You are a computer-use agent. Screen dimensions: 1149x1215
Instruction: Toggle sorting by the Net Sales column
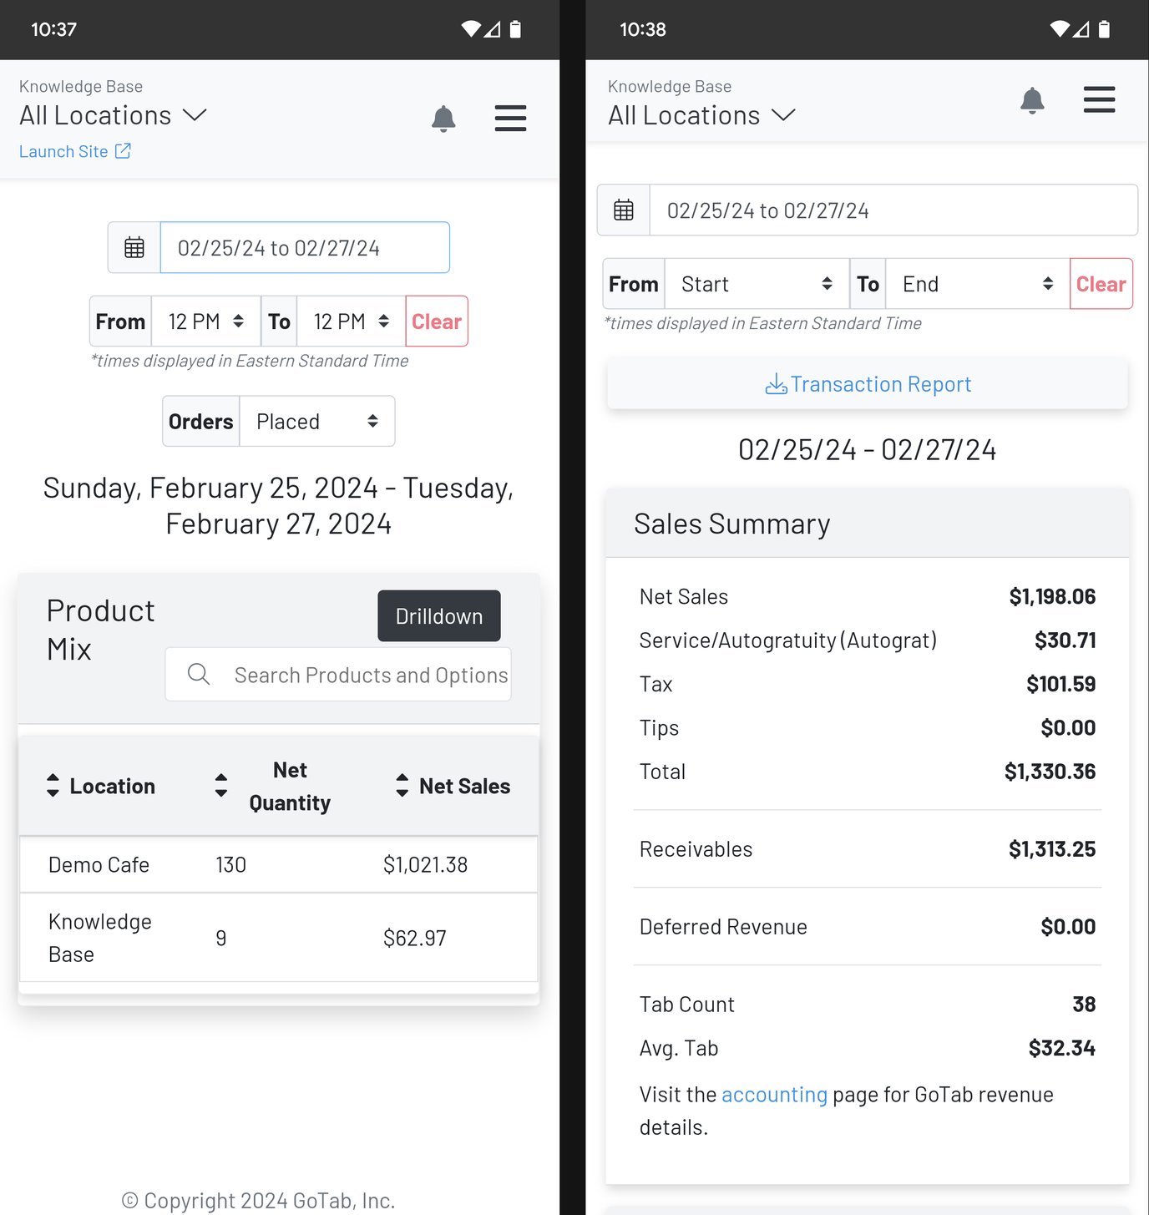[402, 785]
